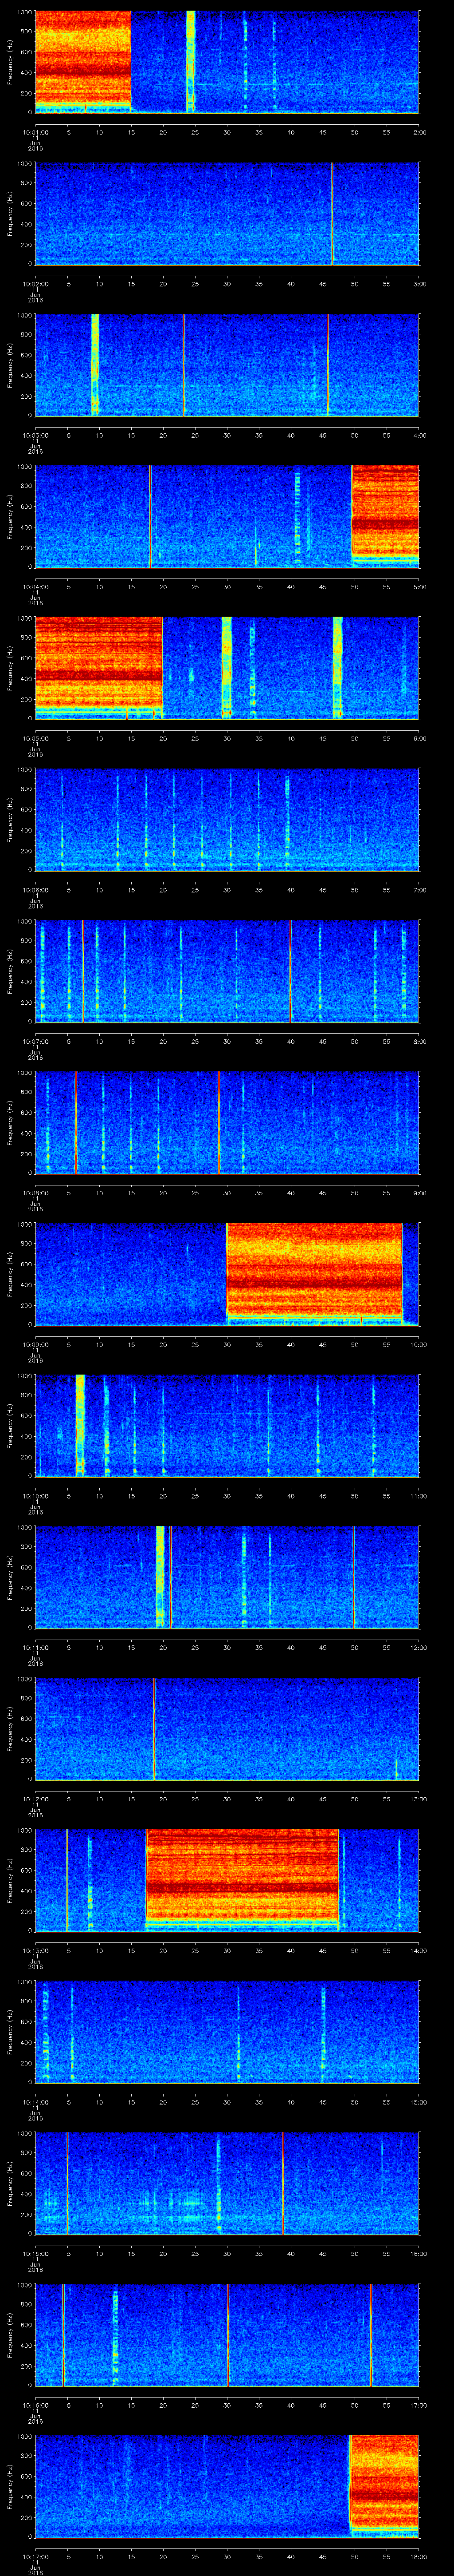Pick the spectrogram panel starting at 10:15:00
This screenshot has height=2576, width=454.
227,2183
